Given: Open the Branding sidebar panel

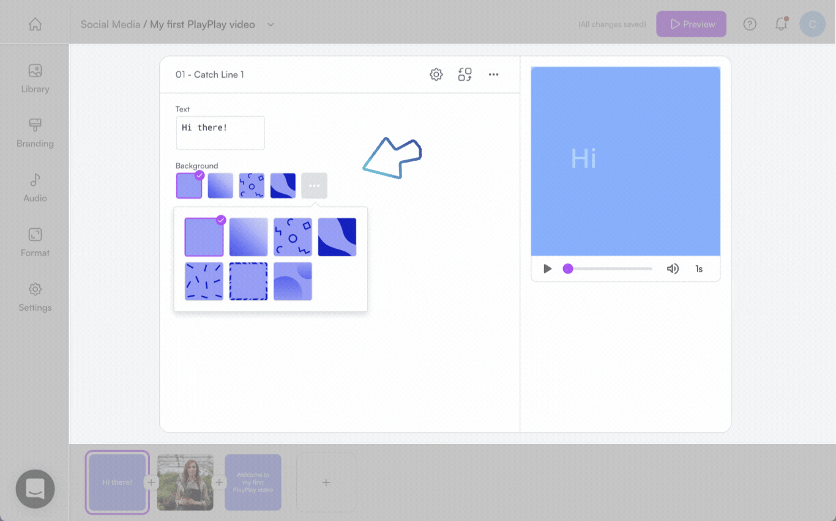Looking at the screenshot, I should pos(35,133).
